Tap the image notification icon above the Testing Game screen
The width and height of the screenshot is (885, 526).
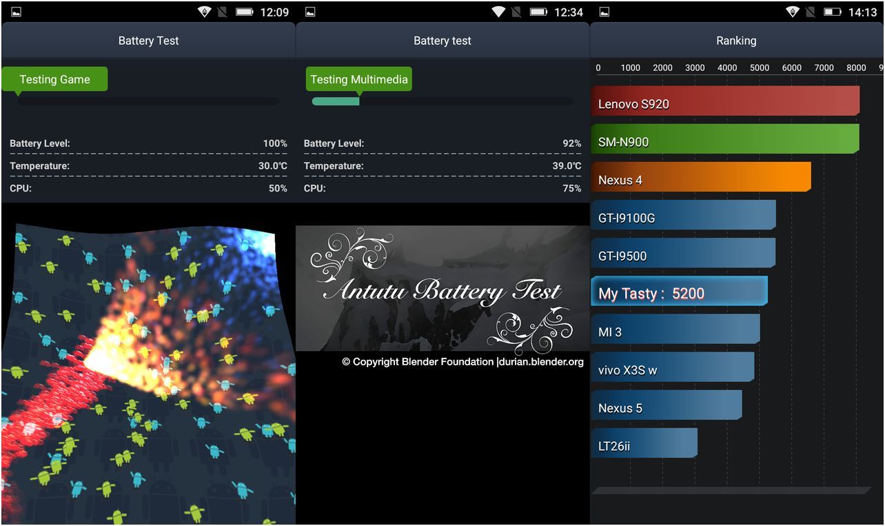tap(16, 12)
